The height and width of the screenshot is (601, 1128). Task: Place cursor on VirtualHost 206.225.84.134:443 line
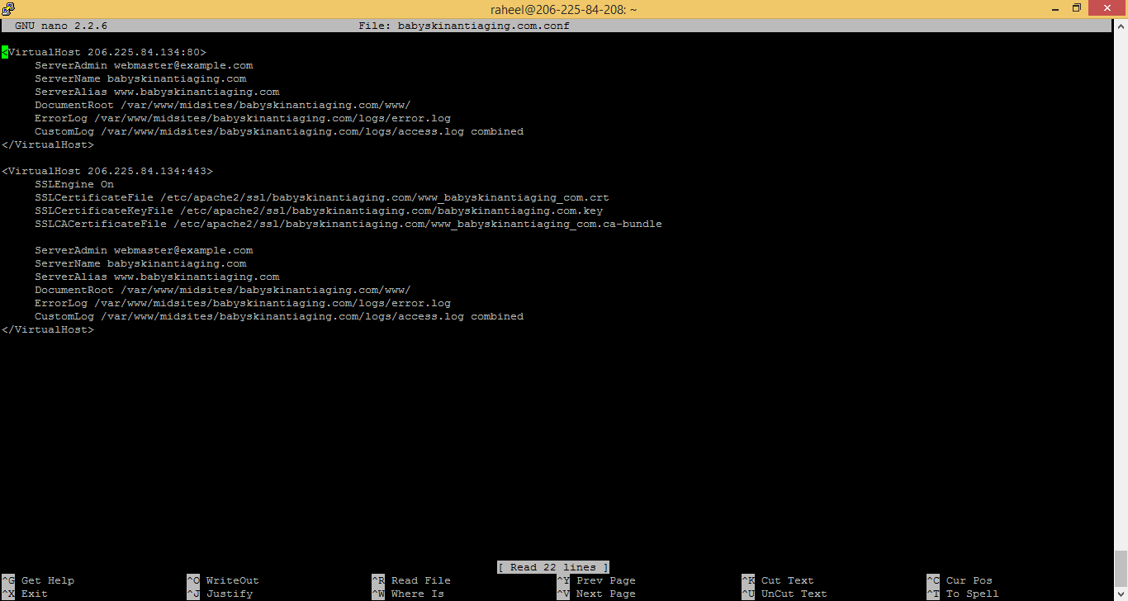[x=107, y=171]
